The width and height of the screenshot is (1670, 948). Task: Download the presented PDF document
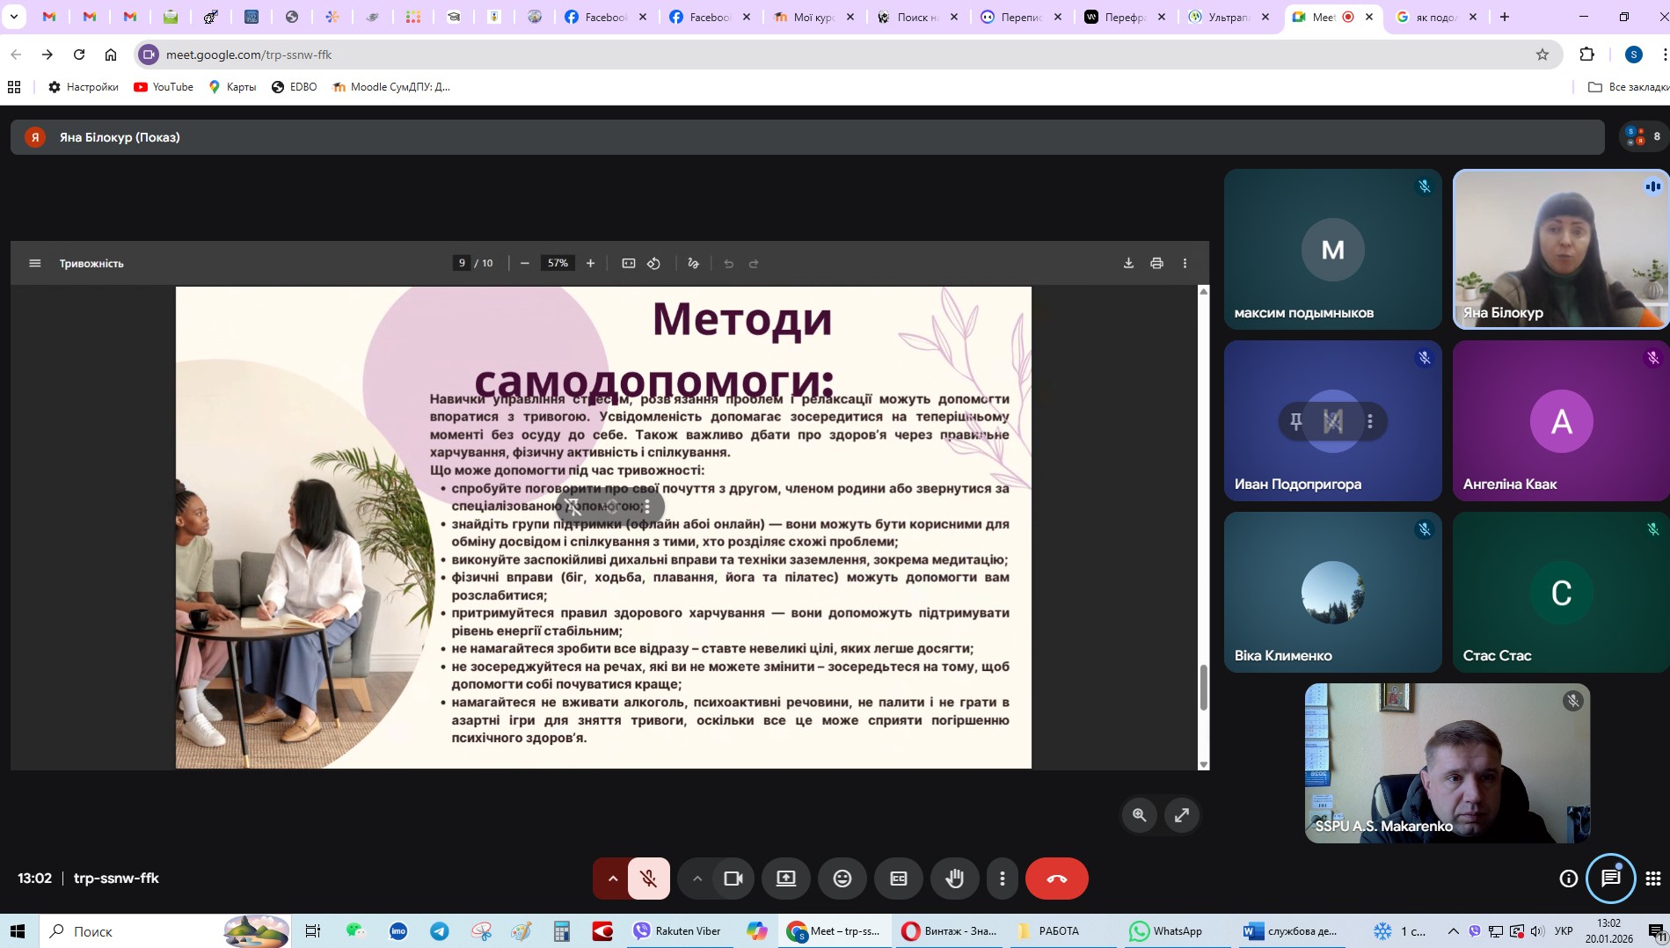click(1128, 263)
